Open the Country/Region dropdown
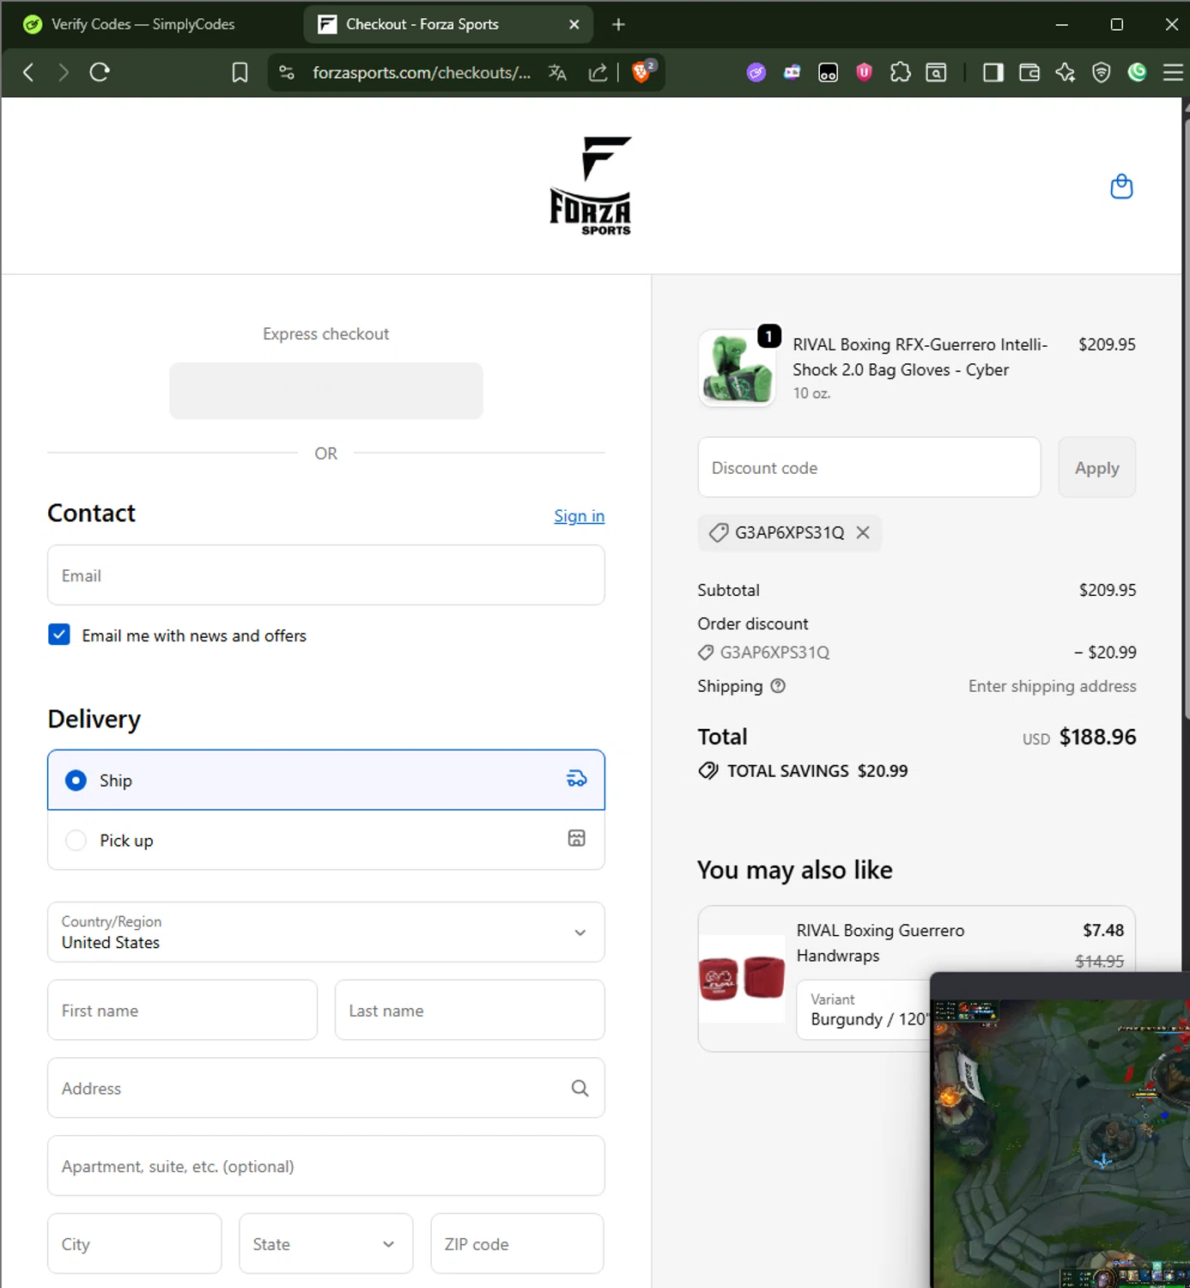Image resolution: width=1190 pixels, height=1288 pixels. 326,932
